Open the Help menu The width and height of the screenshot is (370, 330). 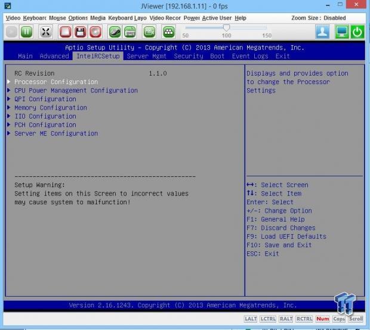[x=240, y=18]
